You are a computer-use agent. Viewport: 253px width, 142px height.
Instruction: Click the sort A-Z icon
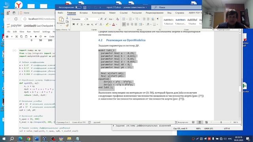153,19
